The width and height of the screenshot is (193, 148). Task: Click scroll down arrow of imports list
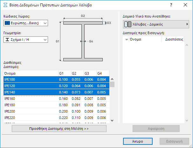click(187, 121)
